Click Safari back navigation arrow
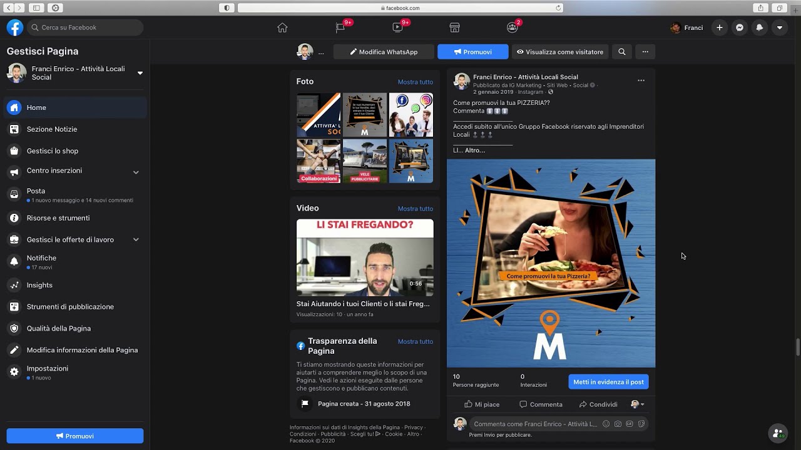Image resolution: width=801 pixels, height=450 pixels. click(x=9, y=8)
